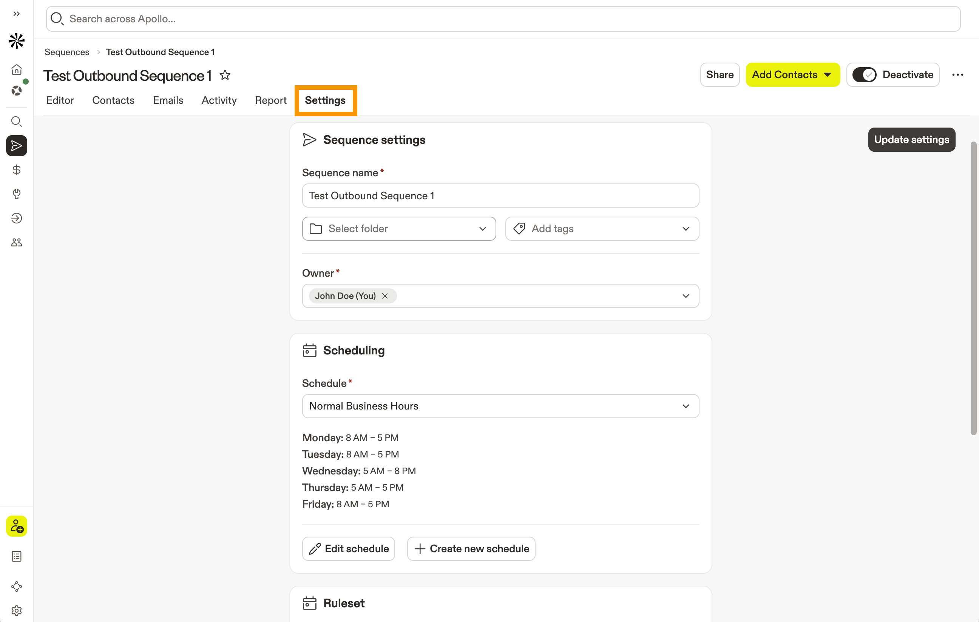Open the Home icon in sidebar
The width and height of the screenshot is (979, 622).
coord(16,69)
